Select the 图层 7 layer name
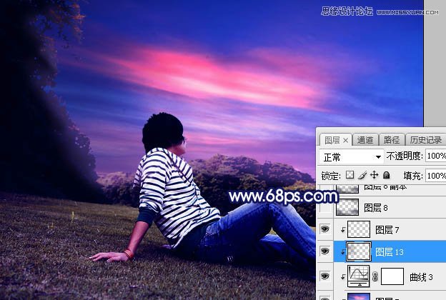Viewport: 446px width, 300px height. coord(387,230)
